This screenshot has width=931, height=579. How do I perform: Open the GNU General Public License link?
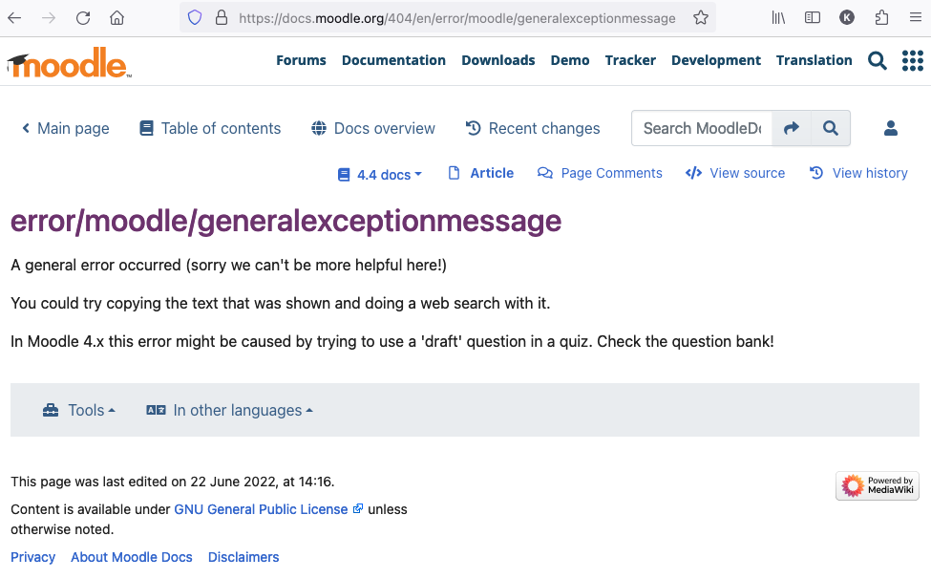267,509
